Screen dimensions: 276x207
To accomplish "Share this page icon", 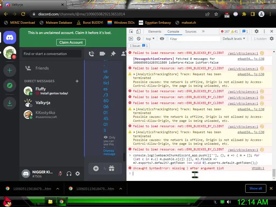I will point(208,14).
